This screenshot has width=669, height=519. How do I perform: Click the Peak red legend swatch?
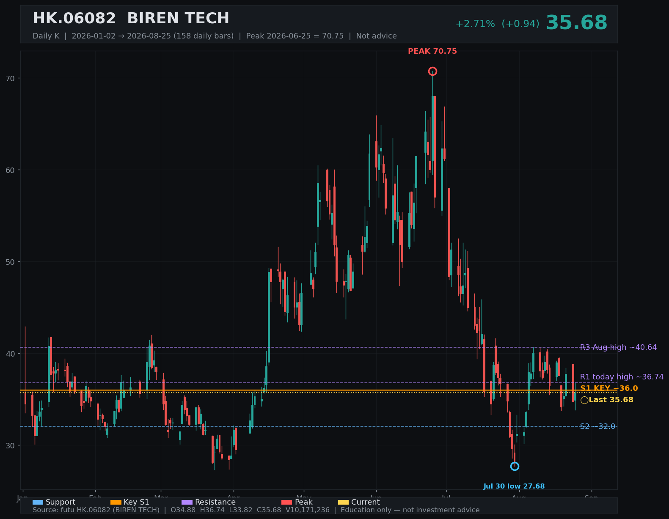point(287,502)
